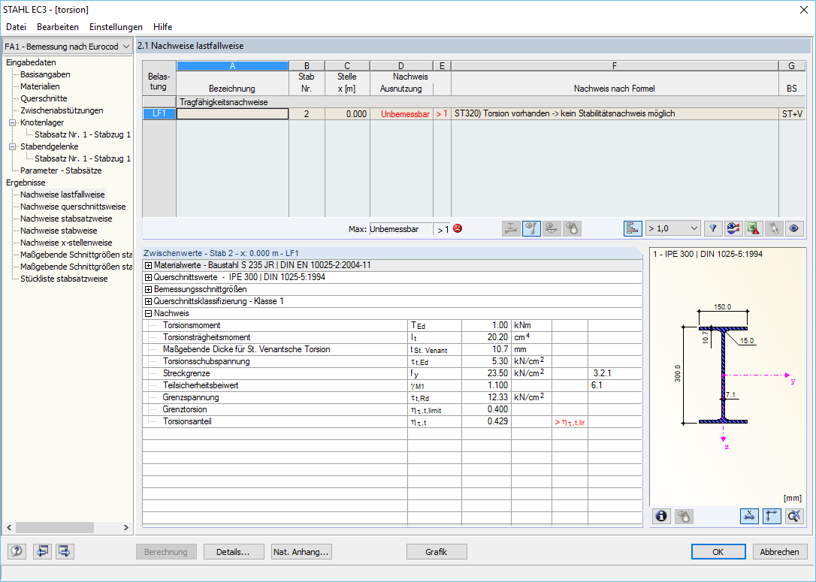816x582 pixels.
Task: Confirm with the OK button
Action: [x=718, y=552]
